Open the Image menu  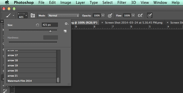point(66,3)
